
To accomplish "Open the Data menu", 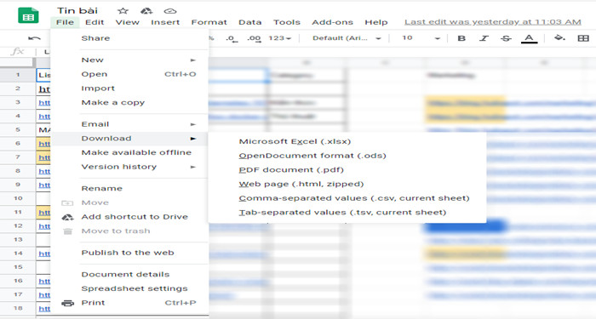I will click(250, 22).
